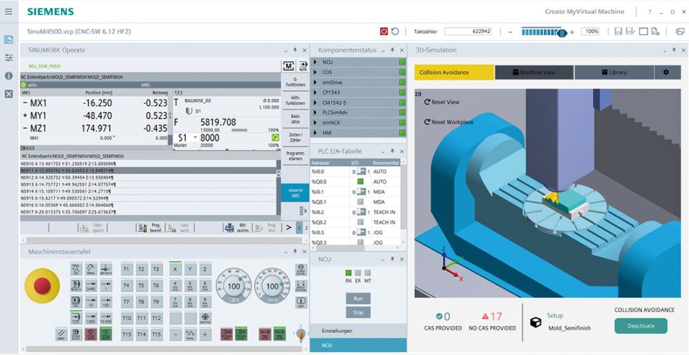Open the info icon in left sidebar
689x355 pixels.
[9, 75]
